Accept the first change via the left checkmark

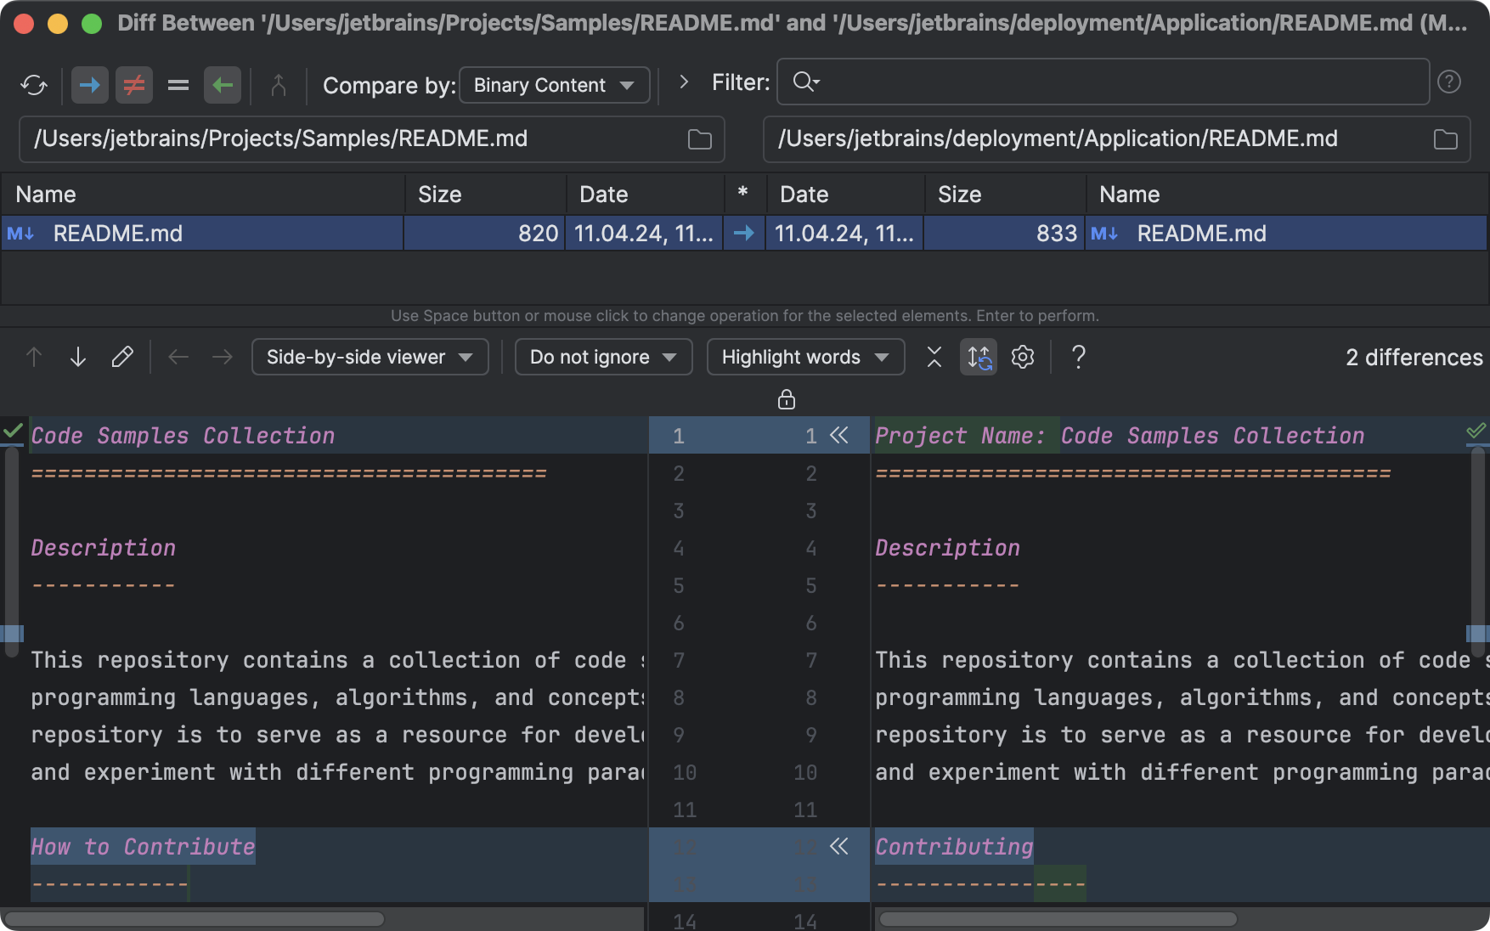click(12, 433)
